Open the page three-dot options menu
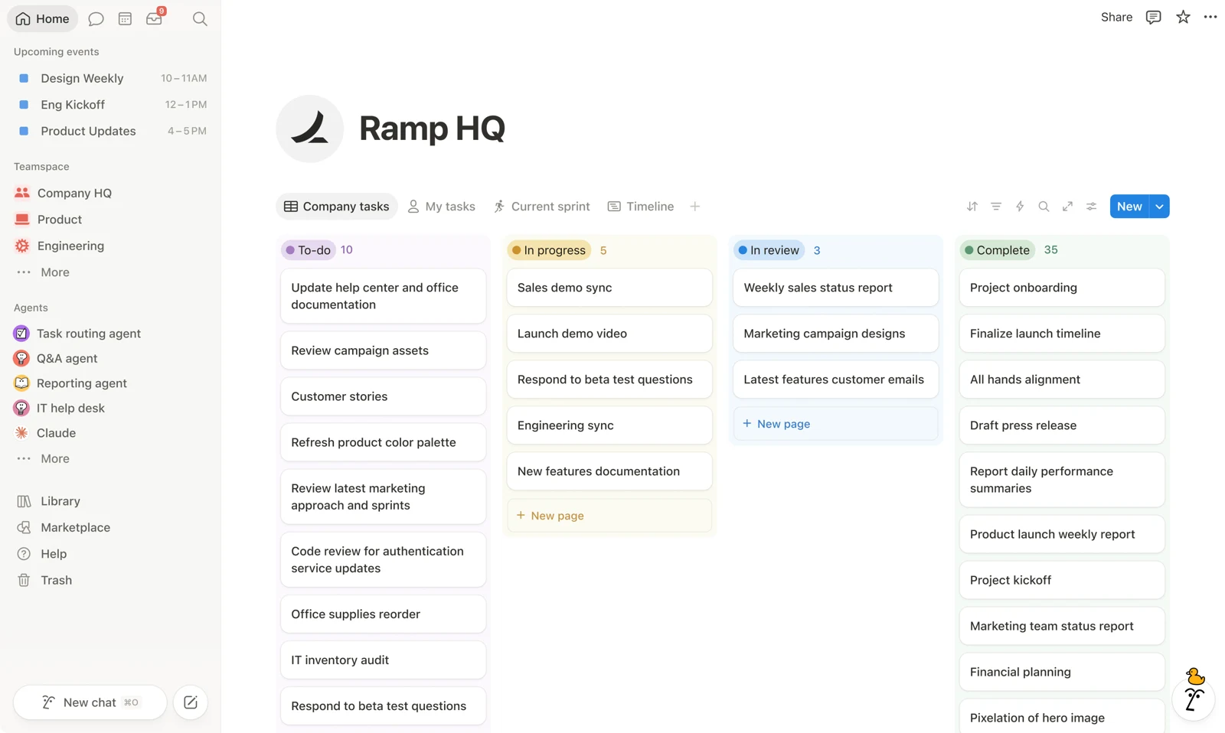The image size is (1225, 733). tap(1210, 17)
